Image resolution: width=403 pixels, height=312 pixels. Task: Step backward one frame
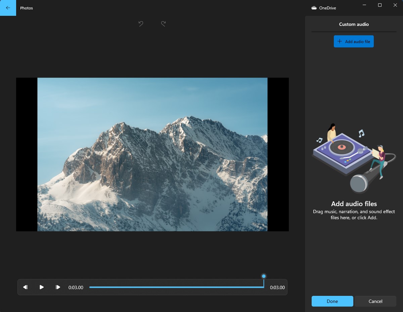point(25,287)
